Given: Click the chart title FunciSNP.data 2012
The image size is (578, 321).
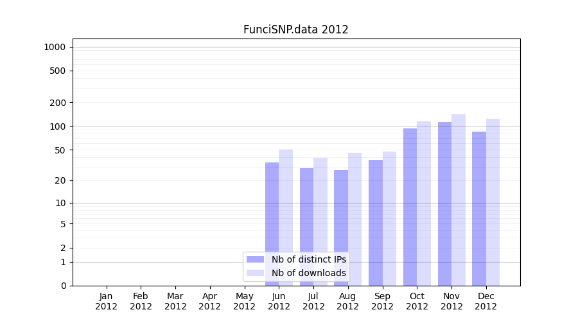Looking at the screenshot, I should click(295, 30).
